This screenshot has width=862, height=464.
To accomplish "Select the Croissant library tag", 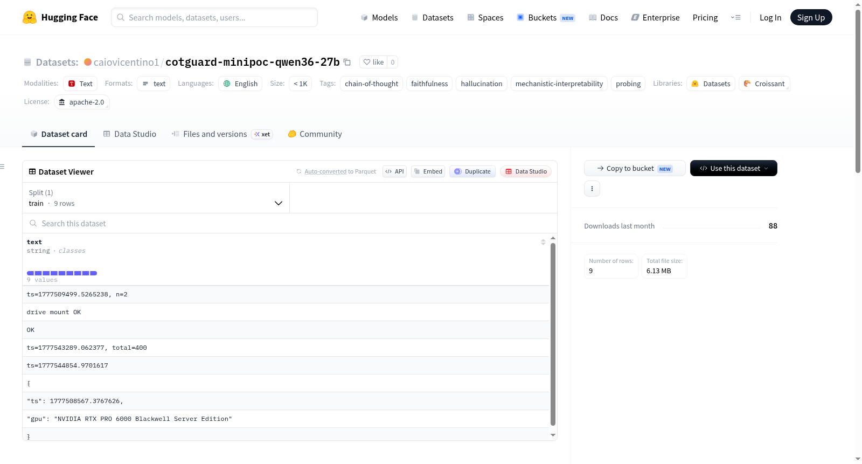I will coord(764,84).
